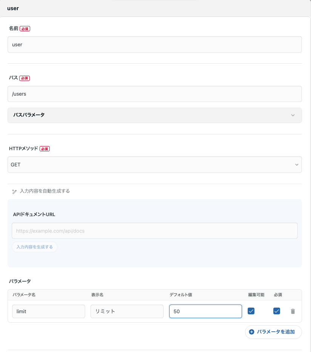Click the パス field containing /users
This screenshot has width=311, height=352.
(x=155, y=94)
